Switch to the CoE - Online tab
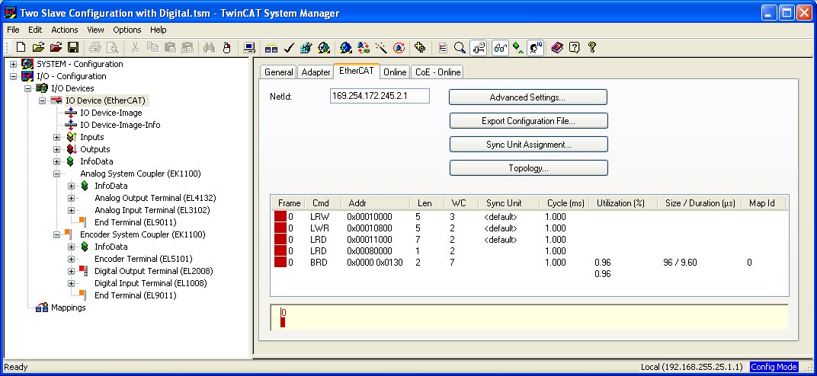Screen dimensions: 817x376 coord(437,72)
